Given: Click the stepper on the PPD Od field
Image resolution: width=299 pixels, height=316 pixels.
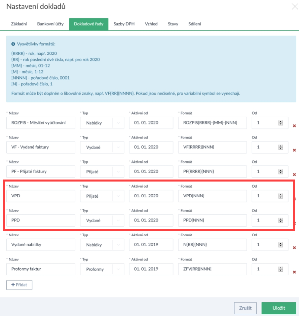Looking at the screenshot, I should tap(281, 221).
